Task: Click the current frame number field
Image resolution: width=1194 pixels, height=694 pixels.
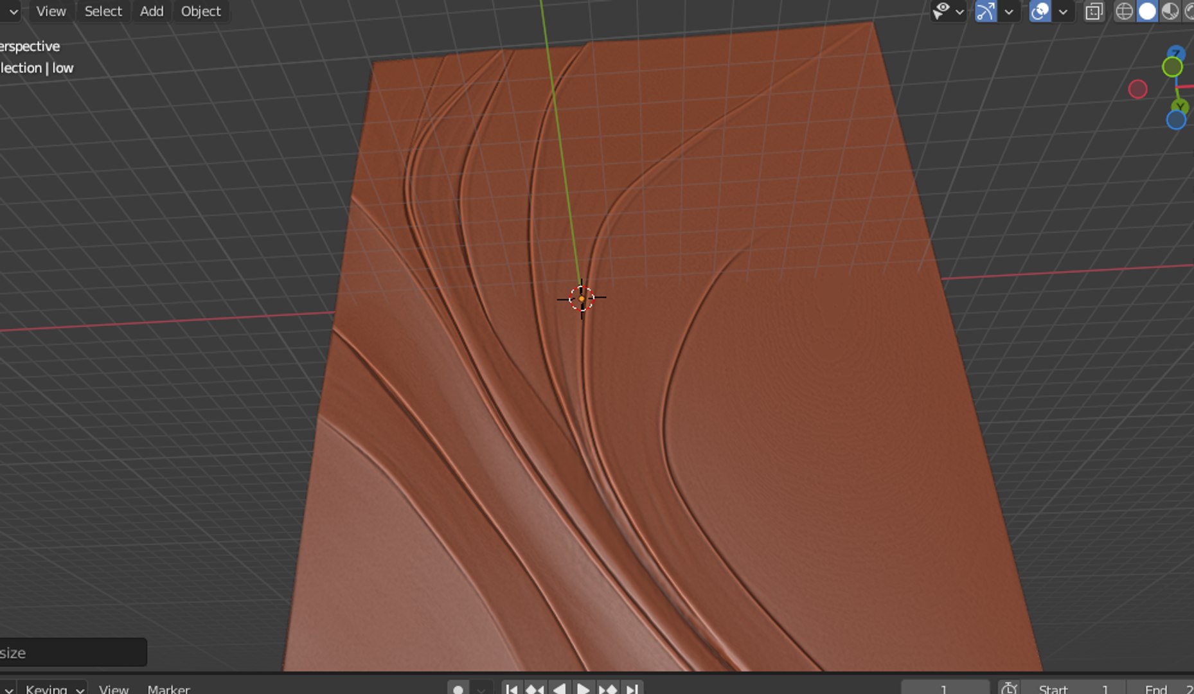Action: pos(945,688)
